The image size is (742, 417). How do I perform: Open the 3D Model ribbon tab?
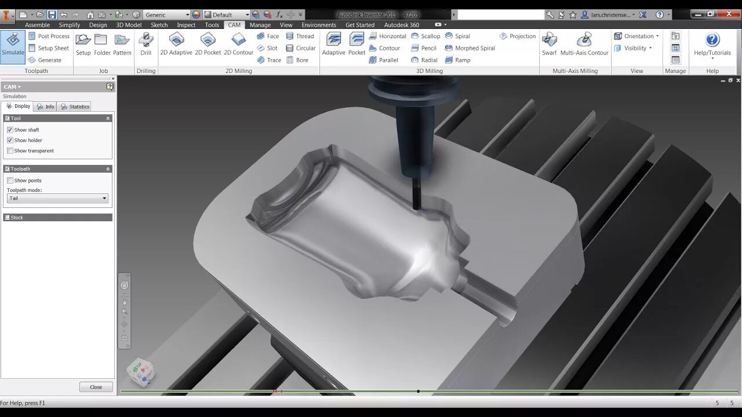coord(129,25)
